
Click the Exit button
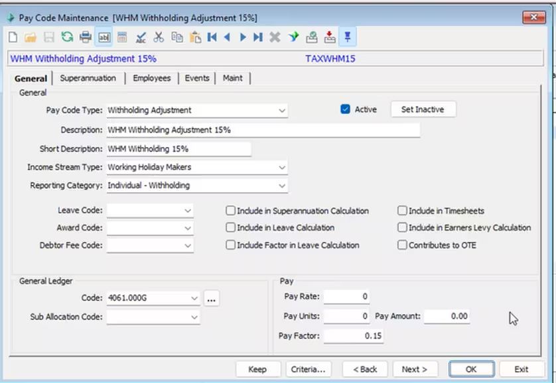tap(521, 370)
